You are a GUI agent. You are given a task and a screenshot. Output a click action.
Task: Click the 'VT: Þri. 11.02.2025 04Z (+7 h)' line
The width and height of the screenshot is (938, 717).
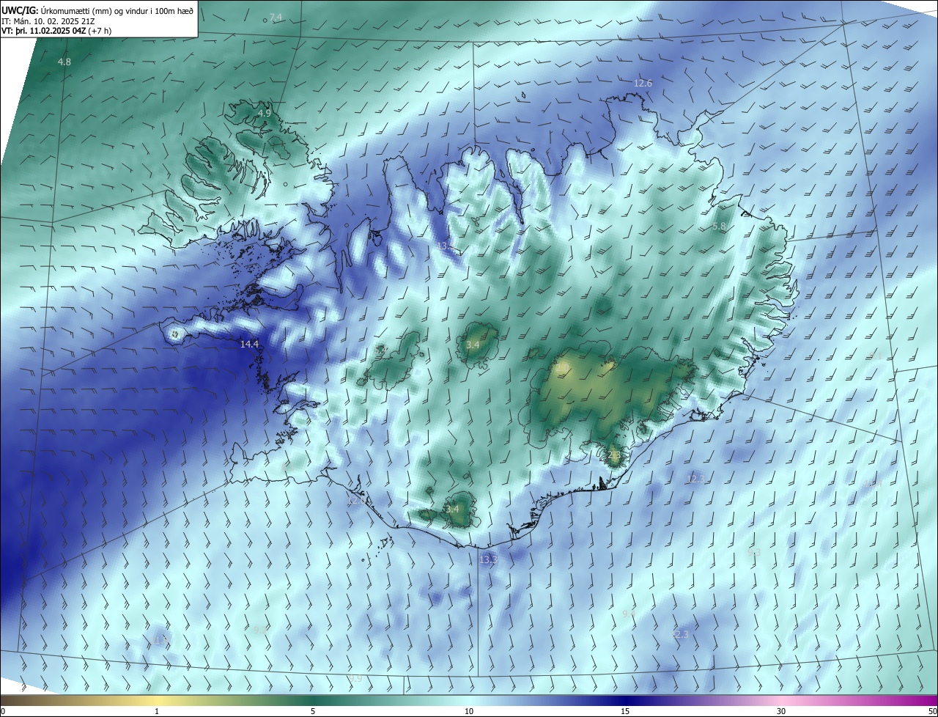56,31
